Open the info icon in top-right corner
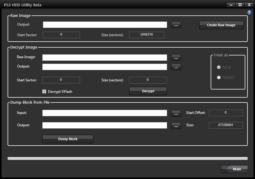255x179 pixels. click(249, 12)
